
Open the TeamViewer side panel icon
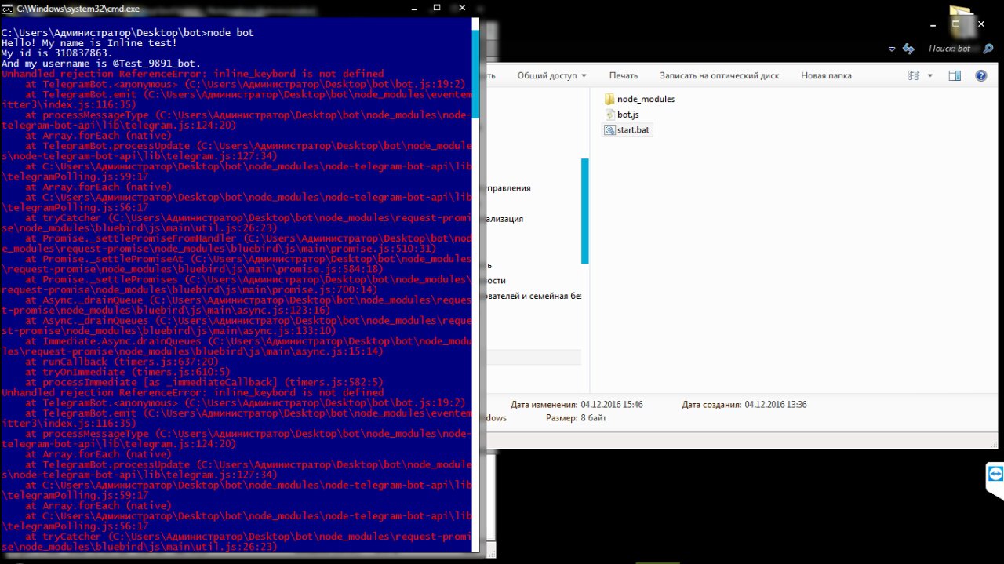[995, 475]
